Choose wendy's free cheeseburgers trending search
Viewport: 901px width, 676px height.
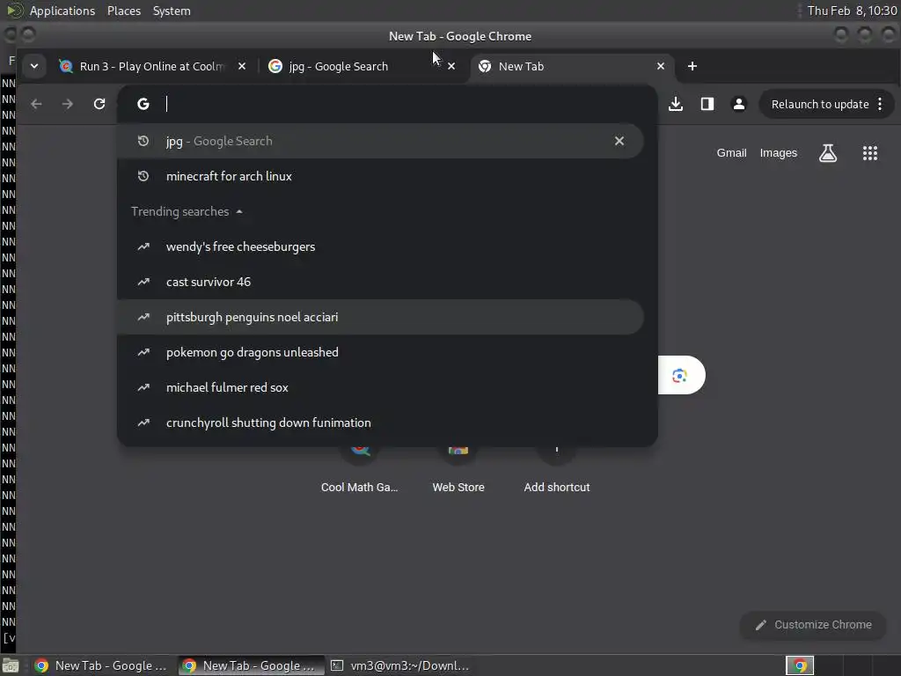[380, 246]
